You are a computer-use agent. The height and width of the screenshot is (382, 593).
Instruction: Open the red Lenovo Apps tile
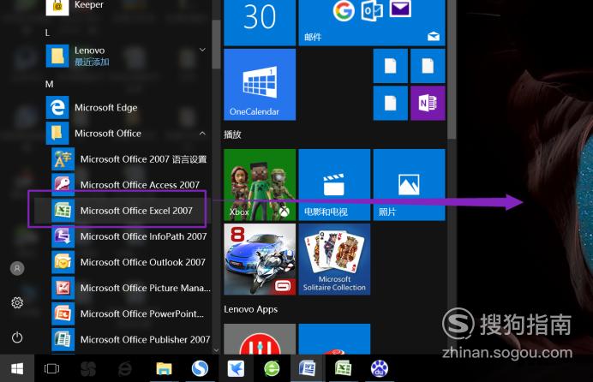tap(260, 339)
